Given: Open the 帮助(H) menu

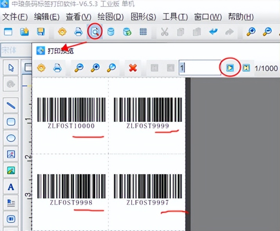Looking at the screenshot, I should (x=241, y=17).
